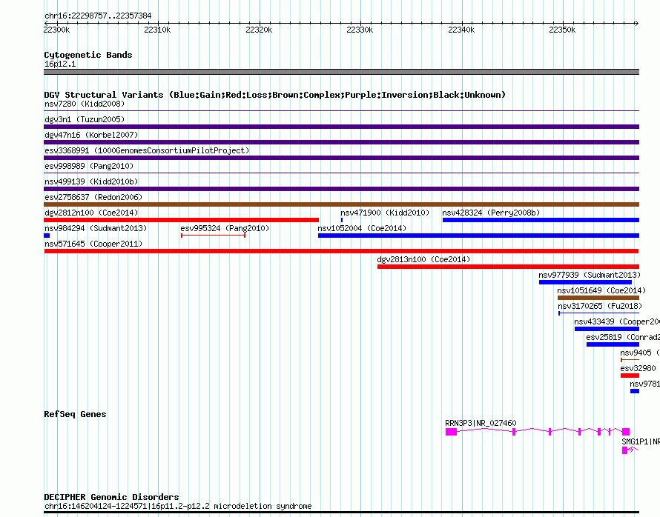Screen dimensions: 660x517
Task: Click the dgv2813n100 (Coe2014) red bar
Action: click(x=508, y=267)
